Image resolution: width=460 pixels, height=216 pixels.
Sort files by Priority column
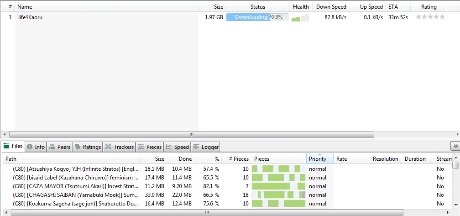point(320,159)
